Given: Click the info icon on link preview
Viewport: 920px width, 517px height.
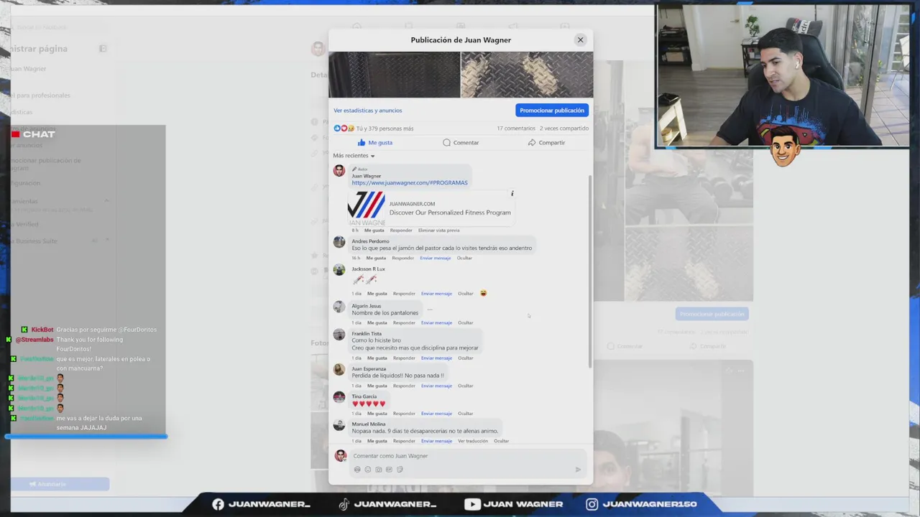Looking at the screenshot, I should coord(512,193).
